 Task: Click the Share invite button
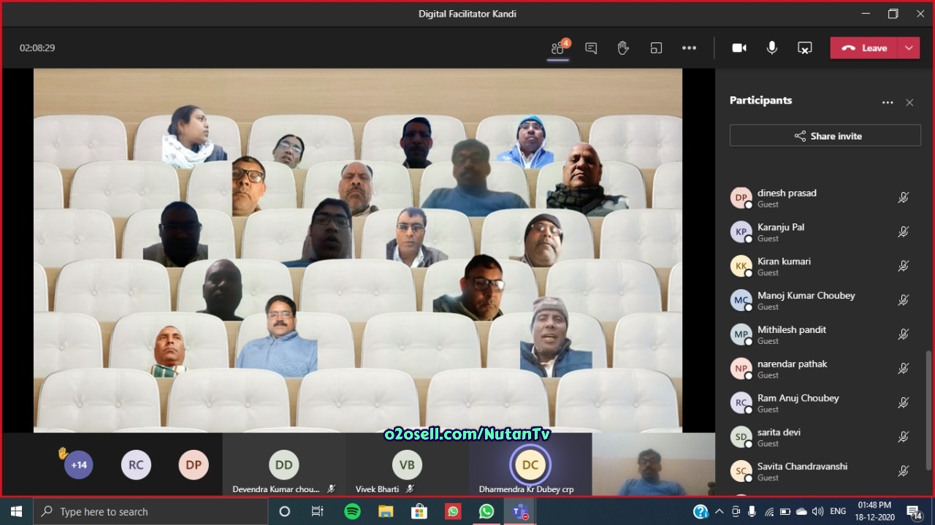(x=825, y=136)
